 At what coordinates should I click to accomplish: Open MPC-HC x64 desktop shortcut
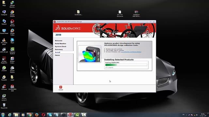tap(4, 50)
